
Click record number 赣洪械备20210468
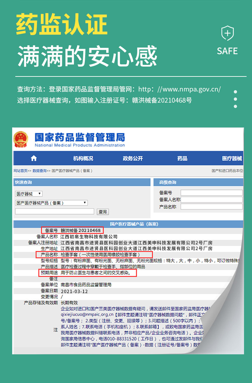(x=81, y=230)
